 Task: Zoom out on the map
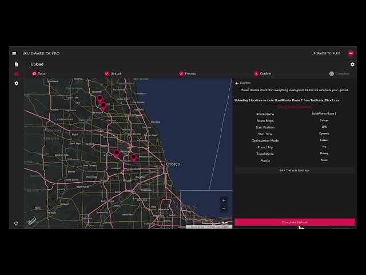tap(224, 209)
